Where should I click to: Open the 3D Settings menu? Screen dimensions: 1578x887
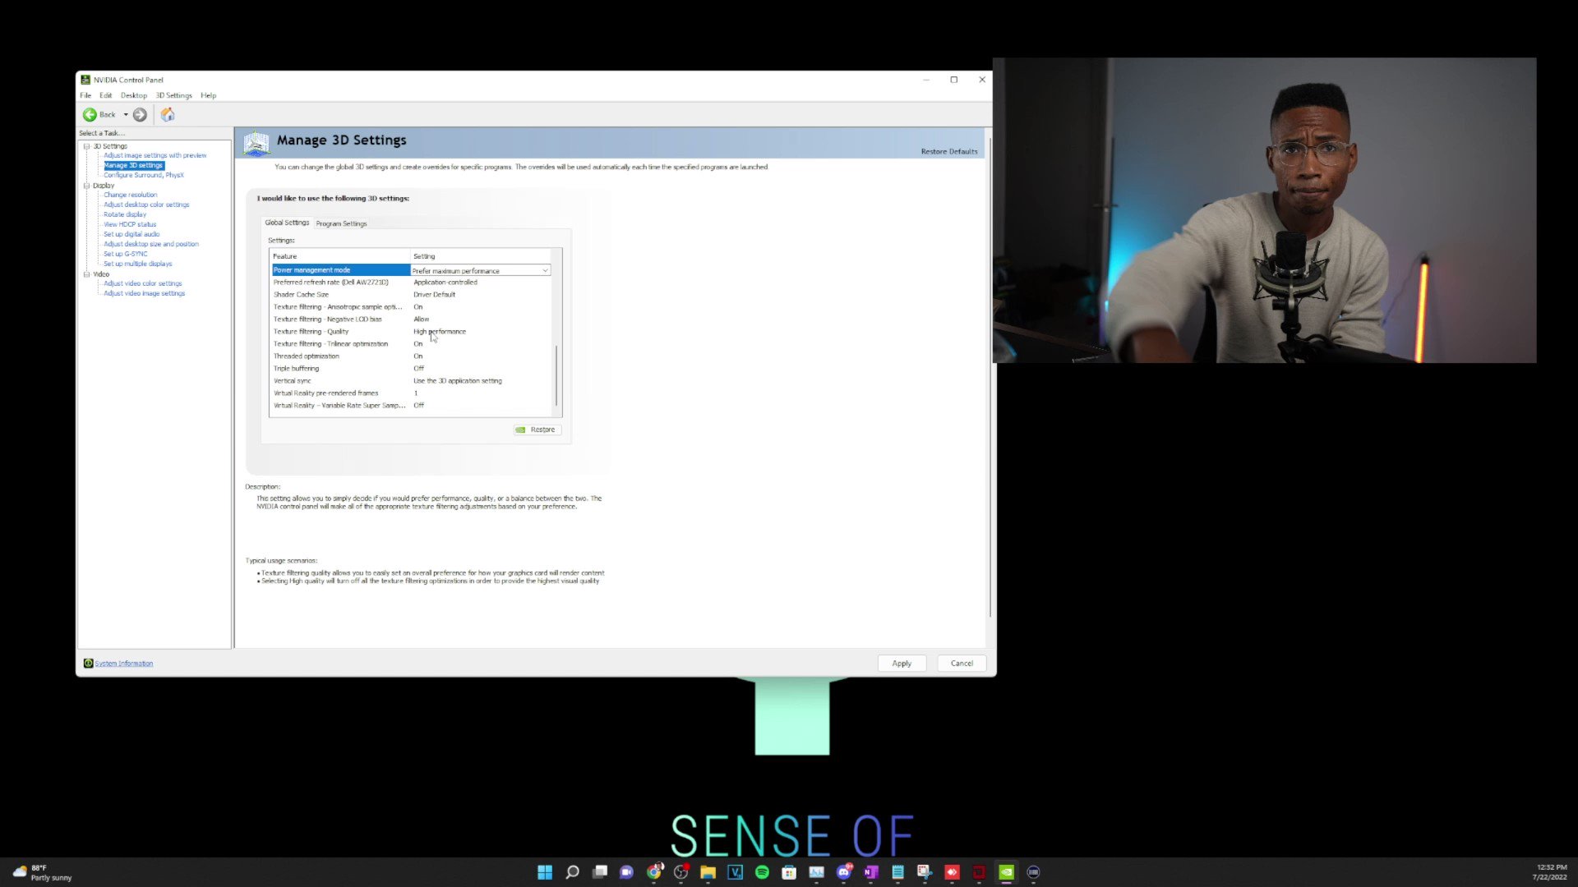click(x=173, y=95)
